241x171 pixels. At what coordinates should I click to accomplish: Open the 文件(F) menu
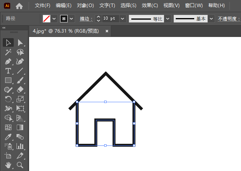click(42, 6)
